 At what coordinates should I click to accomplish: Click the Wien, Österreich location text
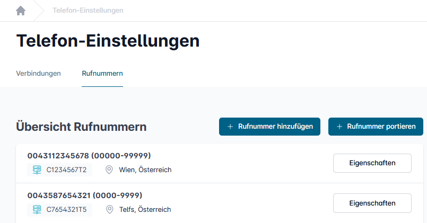click(145, 170)
